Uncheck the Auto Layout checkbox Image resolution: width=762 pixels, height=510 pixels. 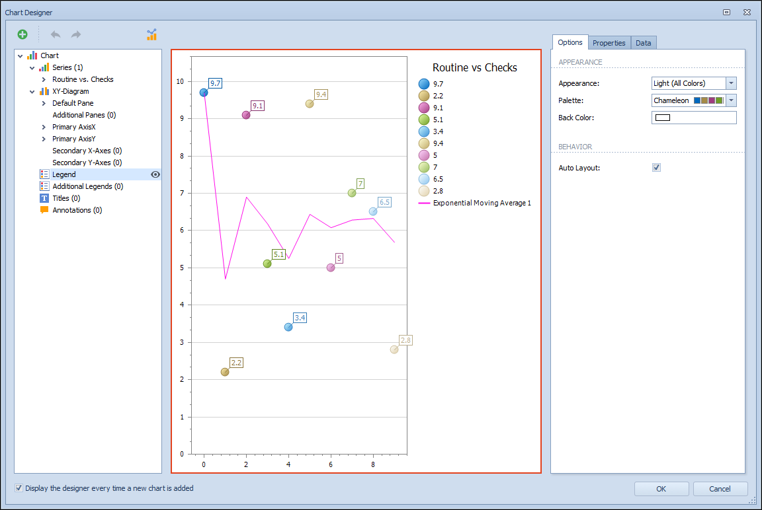click(656, 167)
